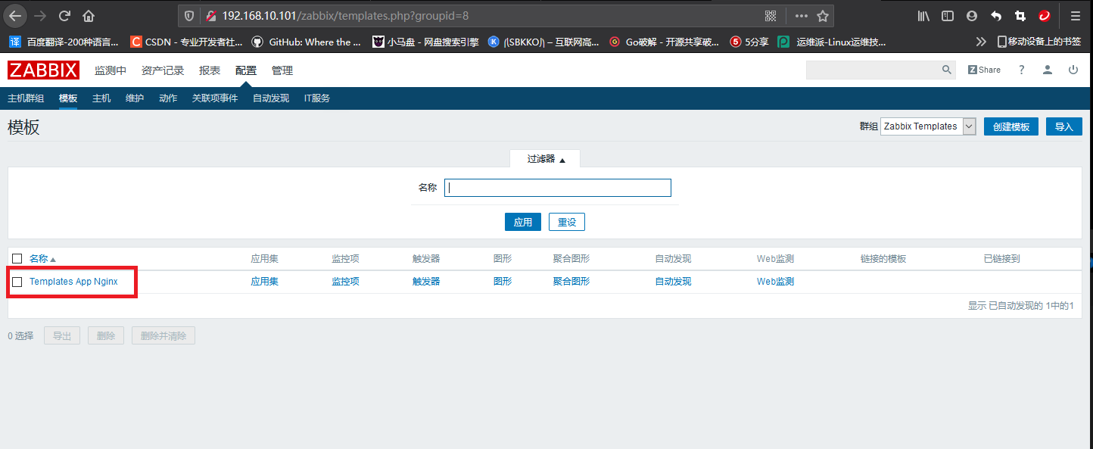Open Zabbix help question mark
Screen dimensions: 1093x449
[1021, 70]
